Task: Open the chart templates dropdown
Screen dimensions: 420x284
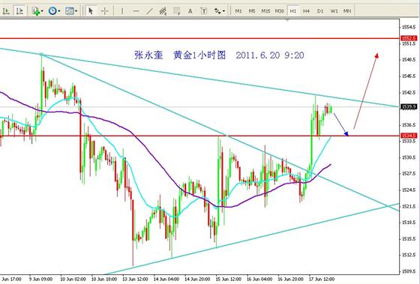Action: click(x=71, y=11)
